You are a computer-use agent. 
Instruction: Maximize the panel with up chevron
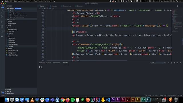click(x=177, y=63)
